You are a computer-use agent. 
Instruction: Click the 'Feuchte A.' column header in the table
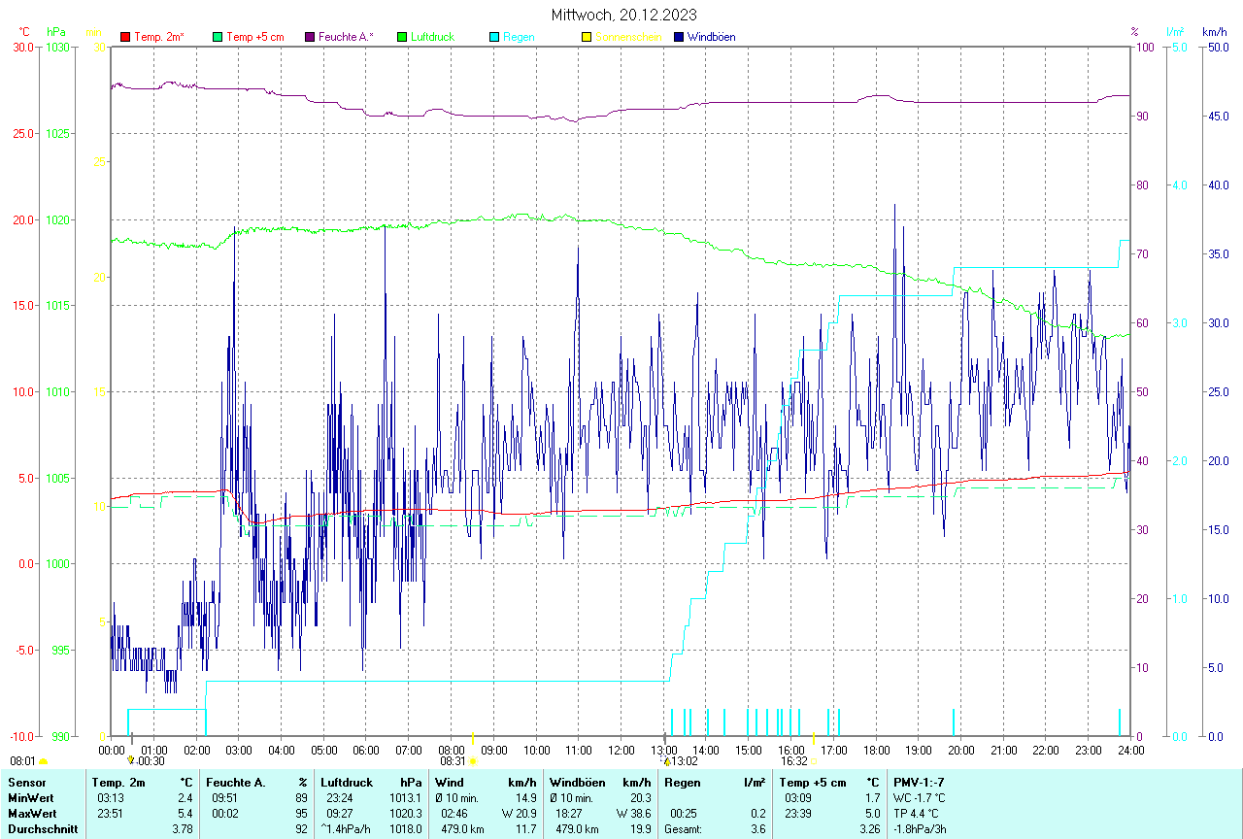(x=236, y=782)
